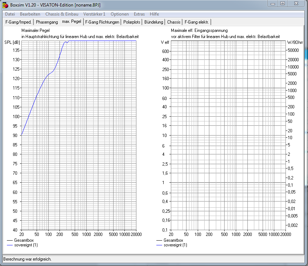Minimize the Boxsim window
The width and height of the screenshot is (308, 266).
tap(273, 4)
